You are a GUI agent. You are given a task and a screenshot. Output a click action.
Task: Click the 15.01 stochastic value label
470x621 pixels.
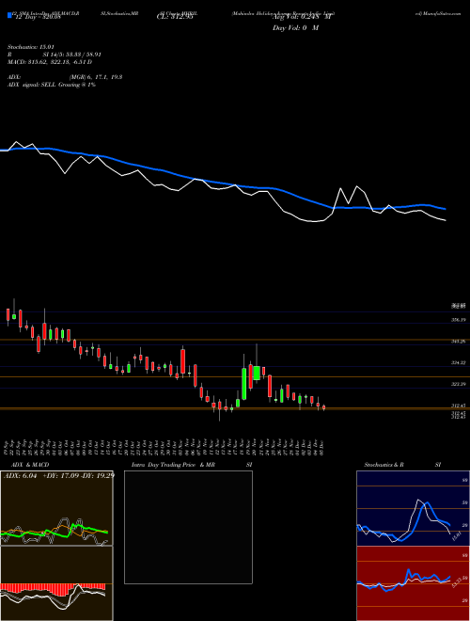[457, 536]
